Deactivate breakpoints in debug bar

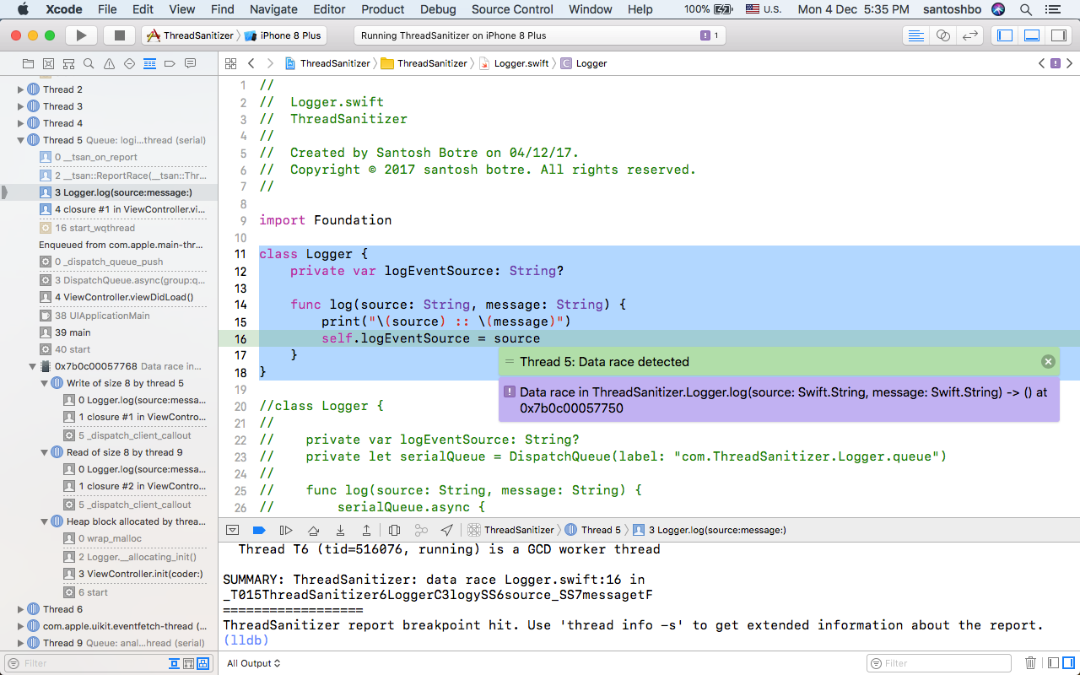259,530
